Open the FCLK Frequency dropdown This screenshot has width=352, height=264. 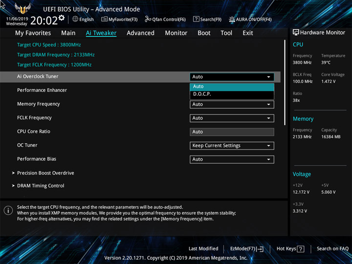coord(232,118)
